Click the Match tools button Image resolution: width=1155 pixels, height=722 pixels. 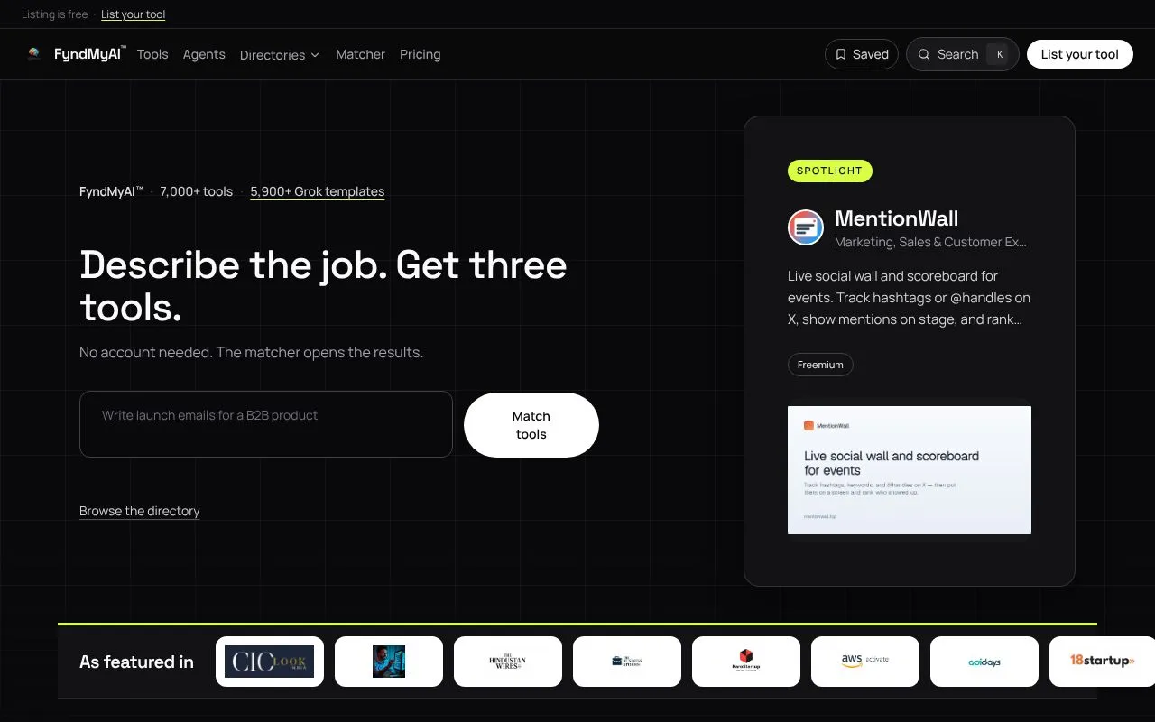531,425
